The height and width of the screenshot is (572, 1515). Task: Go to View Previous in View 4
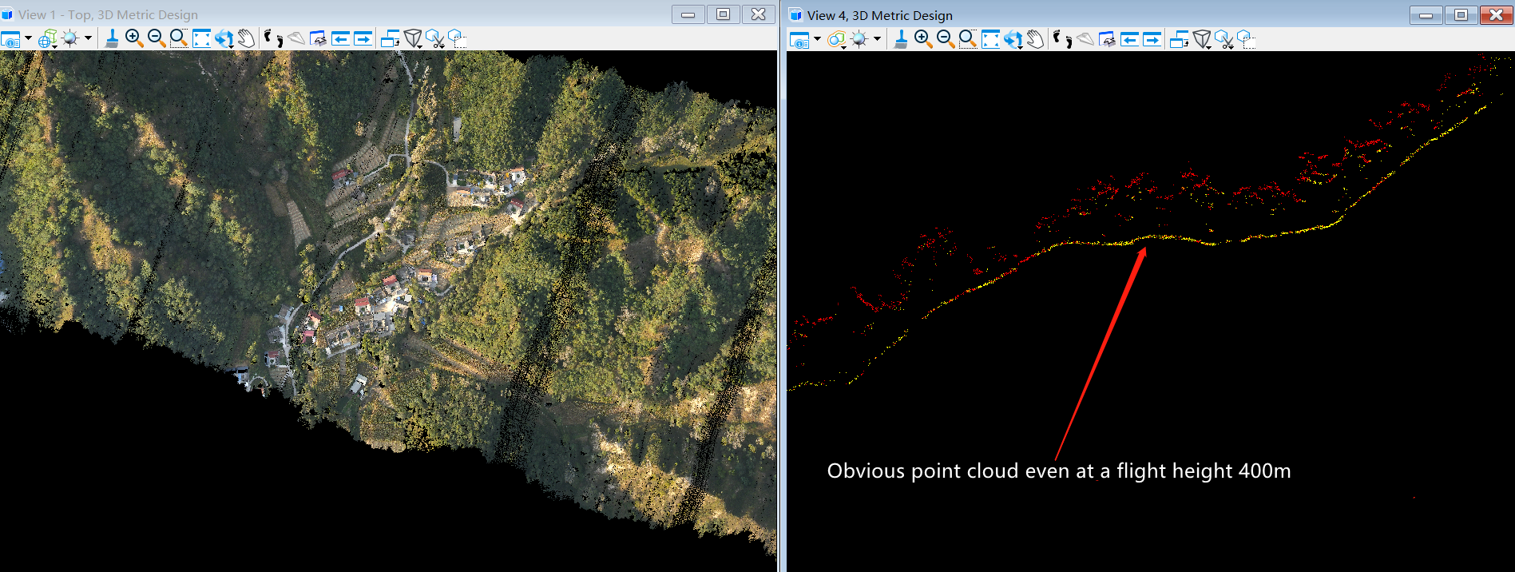click(1129, 39)
